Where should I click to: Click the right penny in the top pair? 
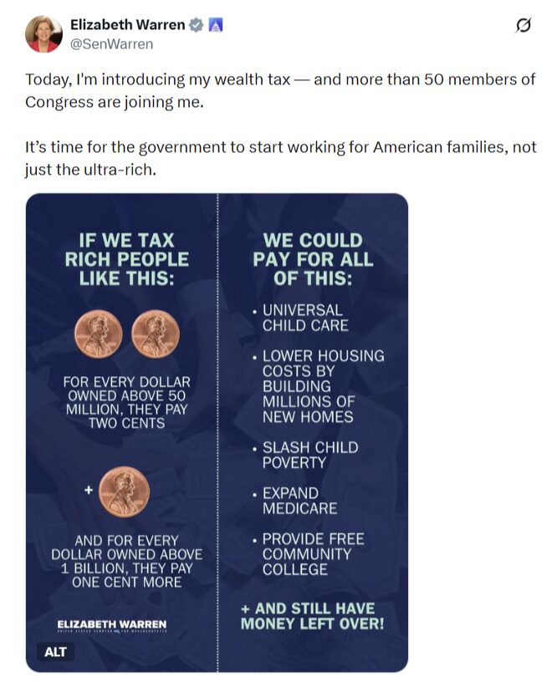156,335
